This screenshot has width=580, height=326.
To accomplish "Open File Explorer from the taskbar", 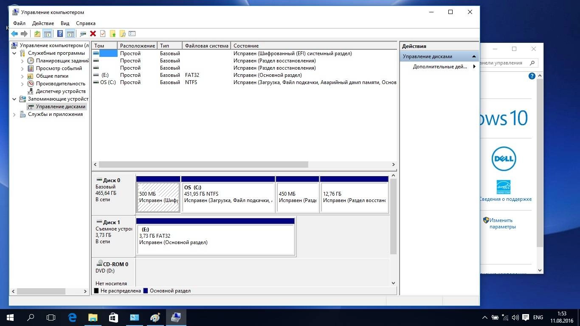I will pyautogui.click(x=93, y=317).
